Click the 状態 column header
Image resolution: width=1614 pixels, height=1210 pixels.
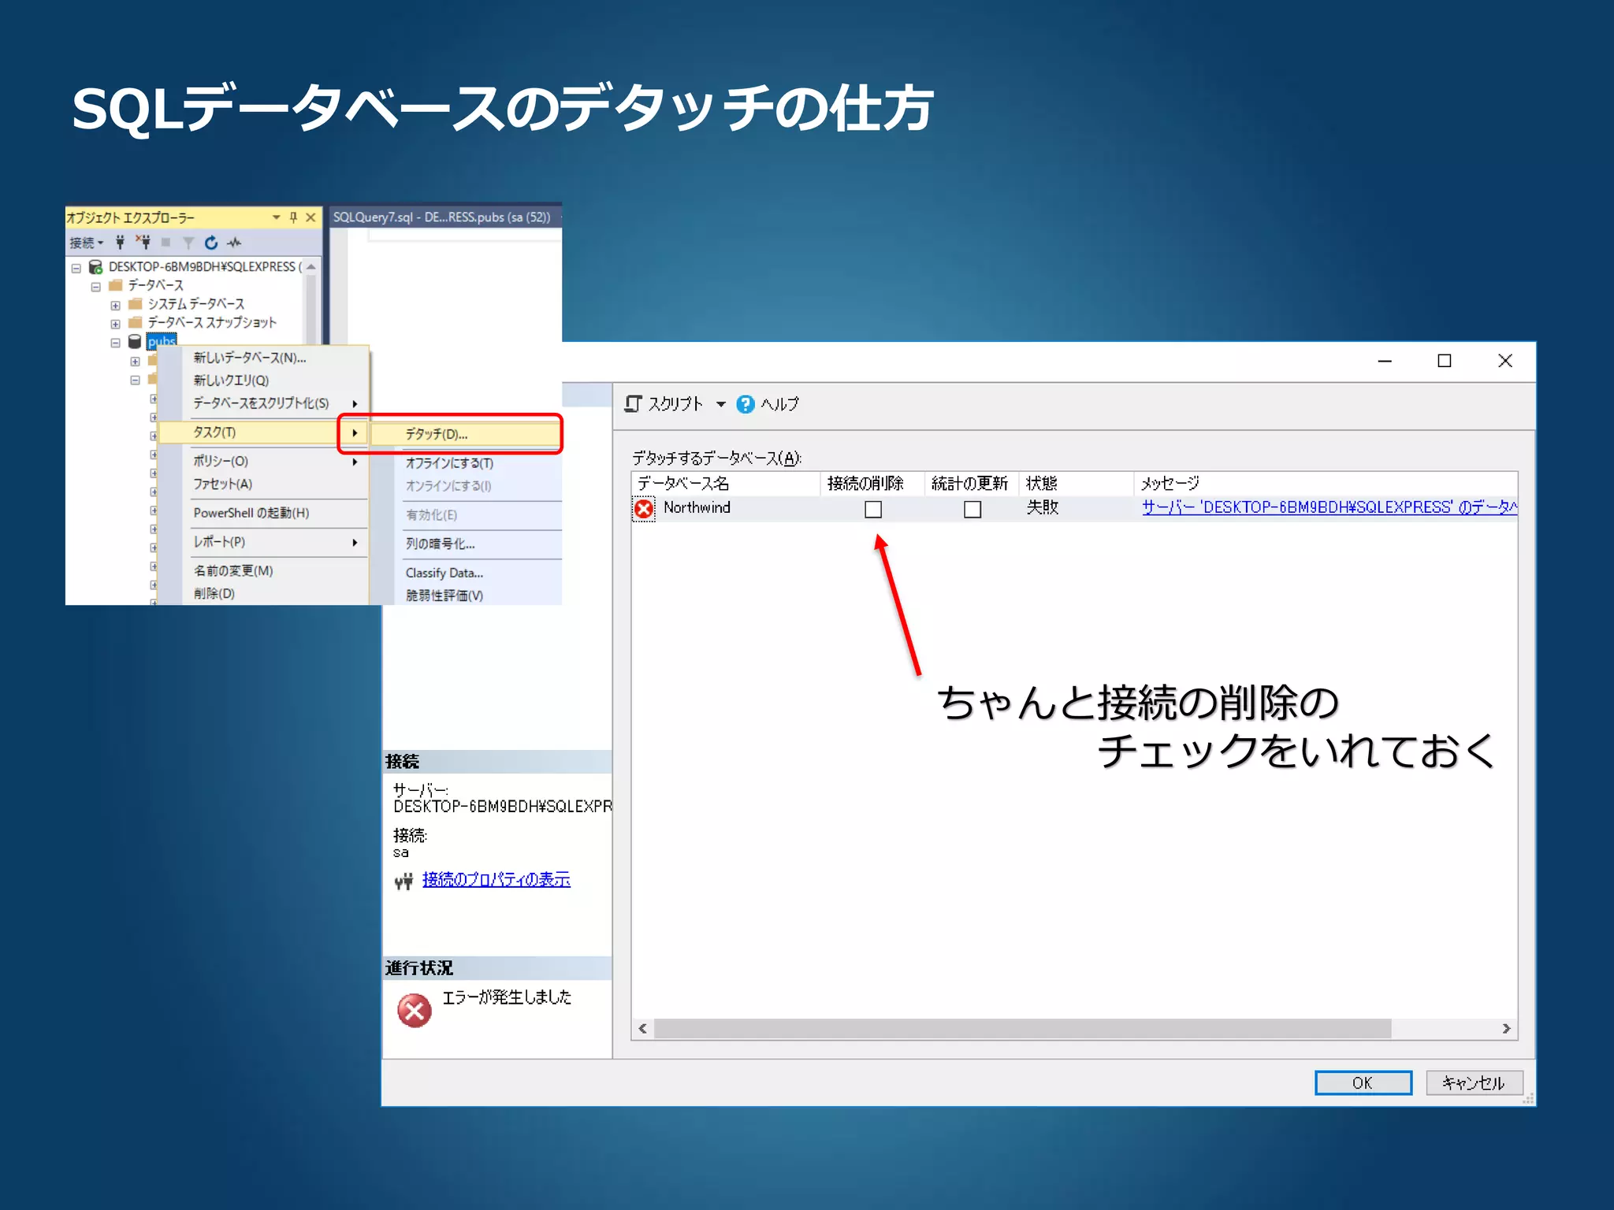(1077, 483)
